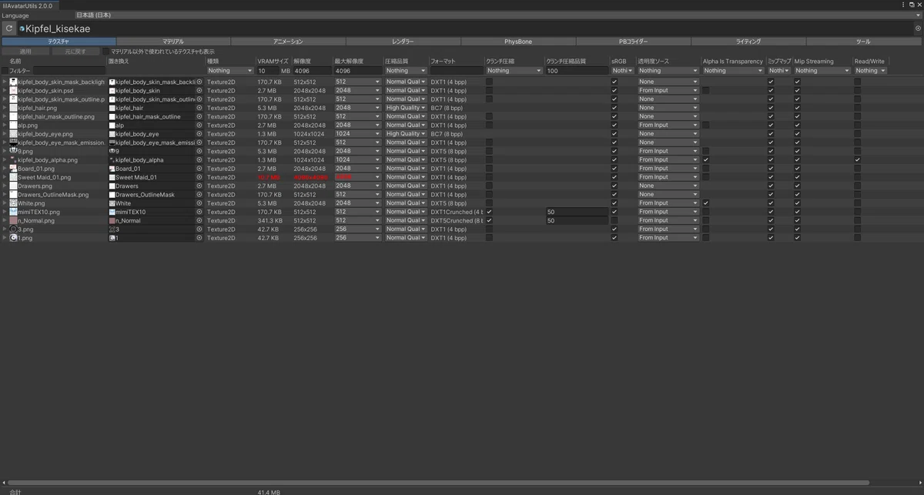
Task: Click object picker icon for kipfel_body_skin replacement
Action: [x=199, y=90]
